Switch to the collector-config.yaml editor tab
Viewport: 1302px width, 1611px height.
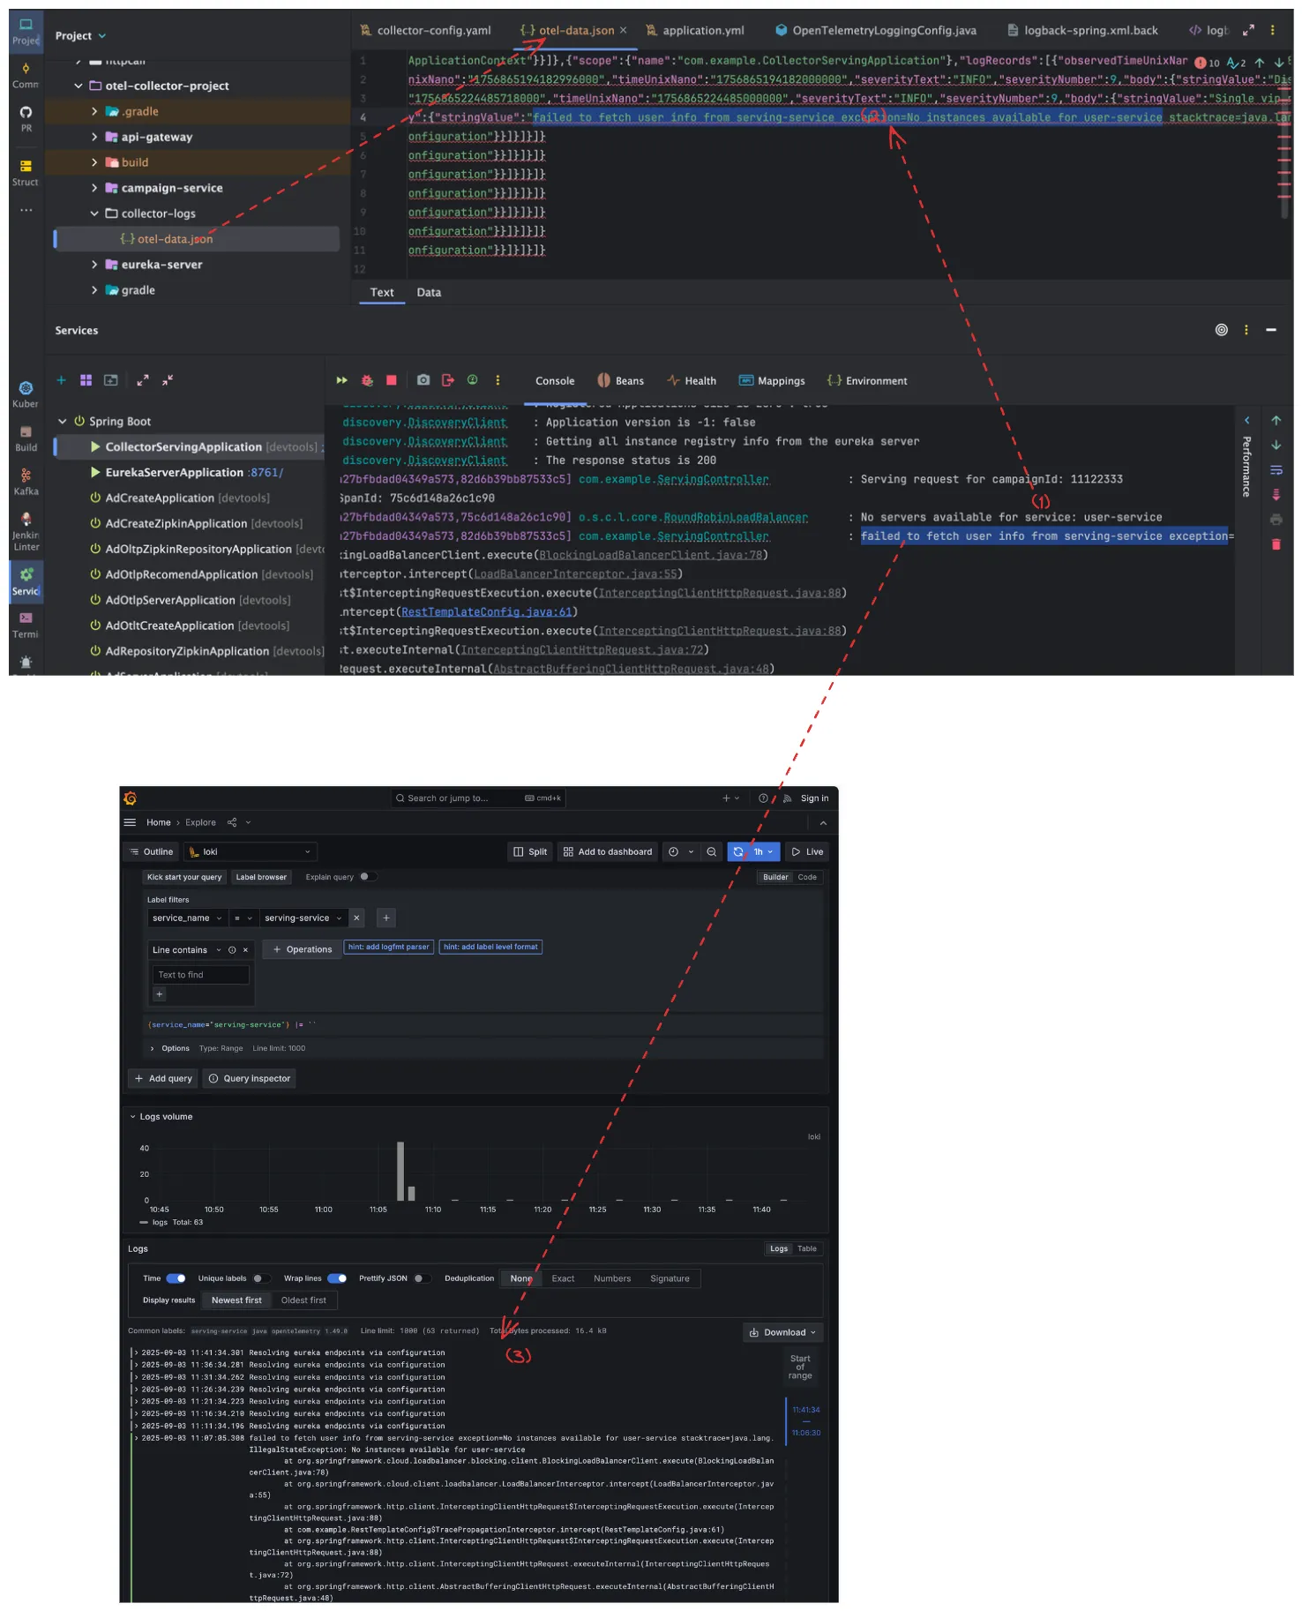(425, 31)
